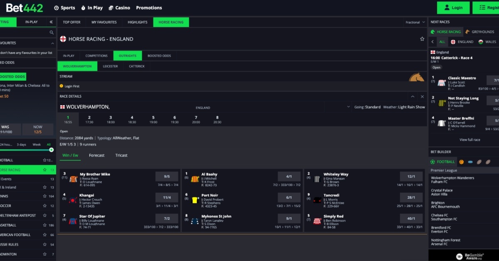Image resolution: width=499 pixels, height=261 pixels.
Task: Collapse the left sidebar with double chevron
Action: [x=51, y=22]
